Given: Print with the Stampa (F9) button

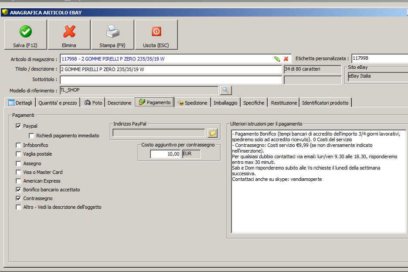Looking at the screenshot, I should (x=112, y=34).
